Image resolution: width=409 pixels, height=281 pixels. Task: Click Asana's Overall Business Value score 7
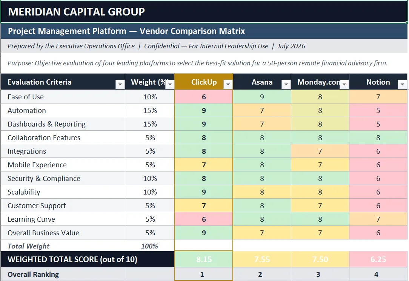[262, 233]
